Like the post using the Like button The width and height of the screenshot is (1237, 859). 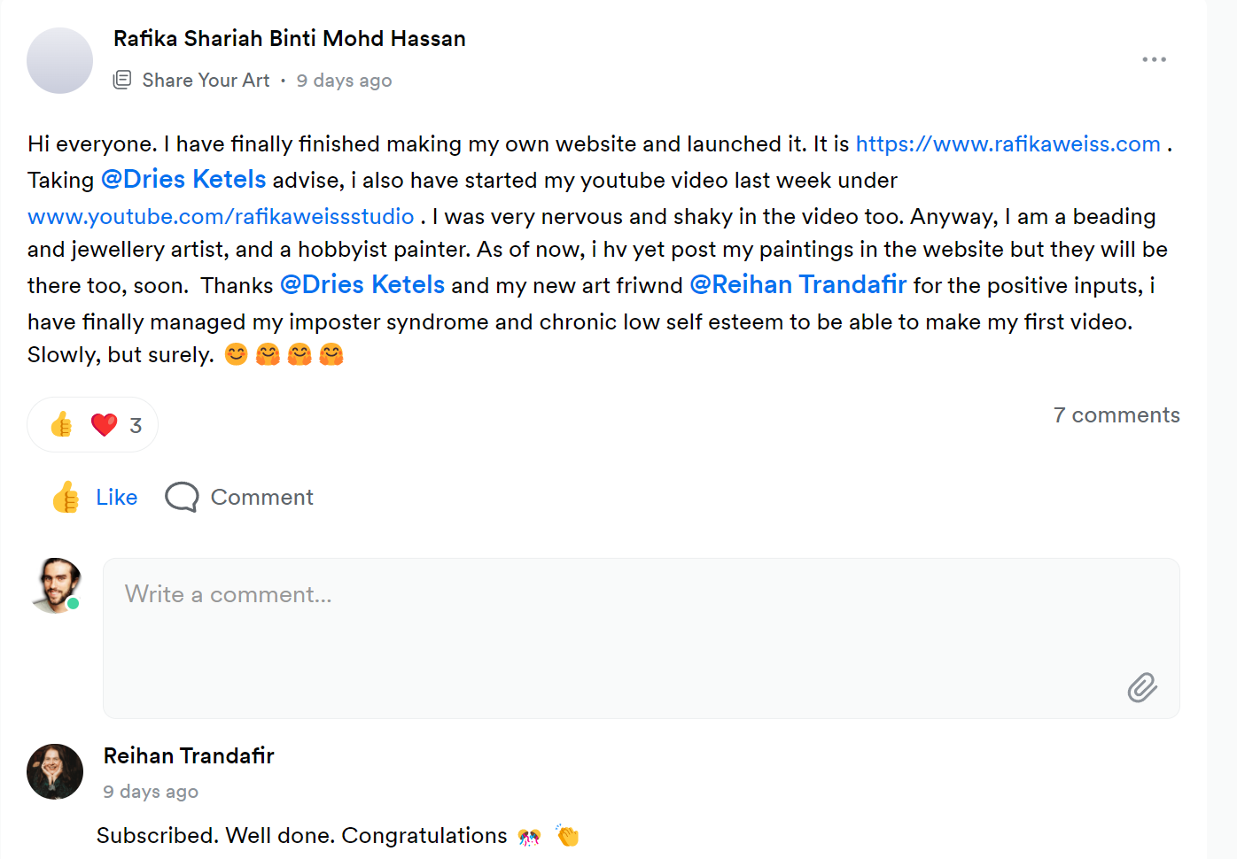tap(96, 497)
